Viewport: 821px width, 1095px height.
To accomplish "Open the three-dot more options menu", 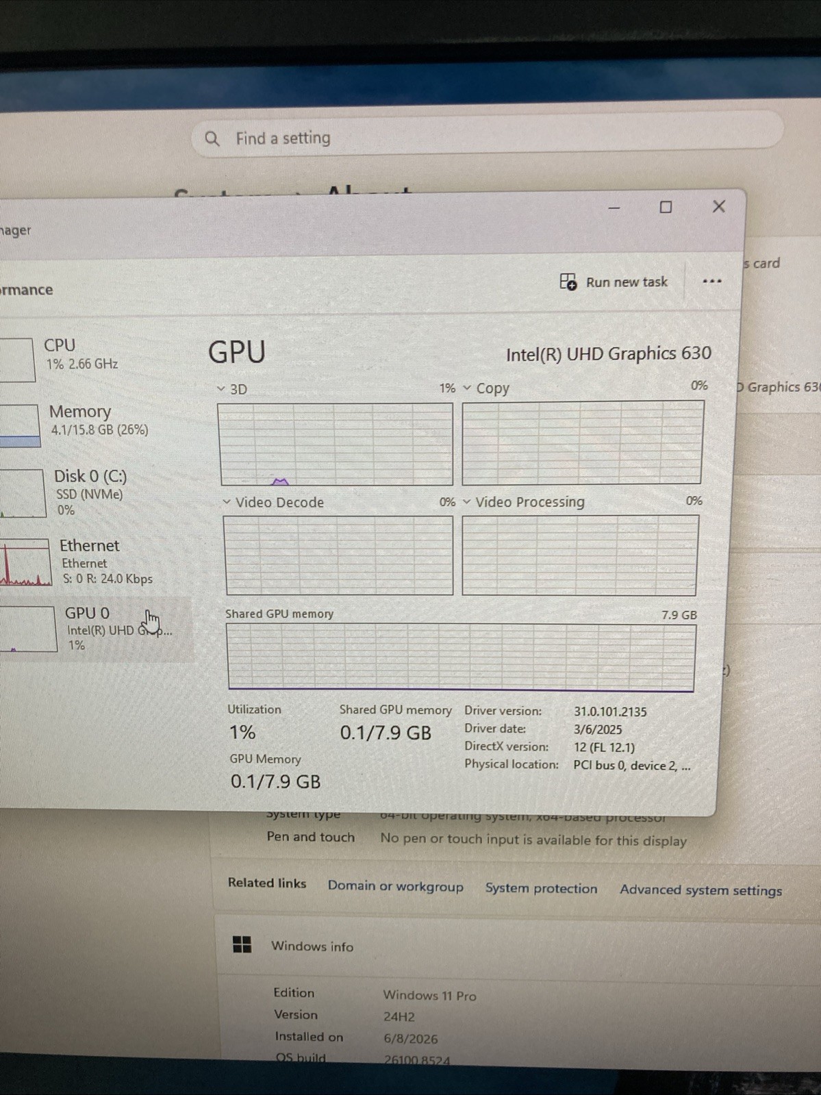I will click(x=712, y=281).
